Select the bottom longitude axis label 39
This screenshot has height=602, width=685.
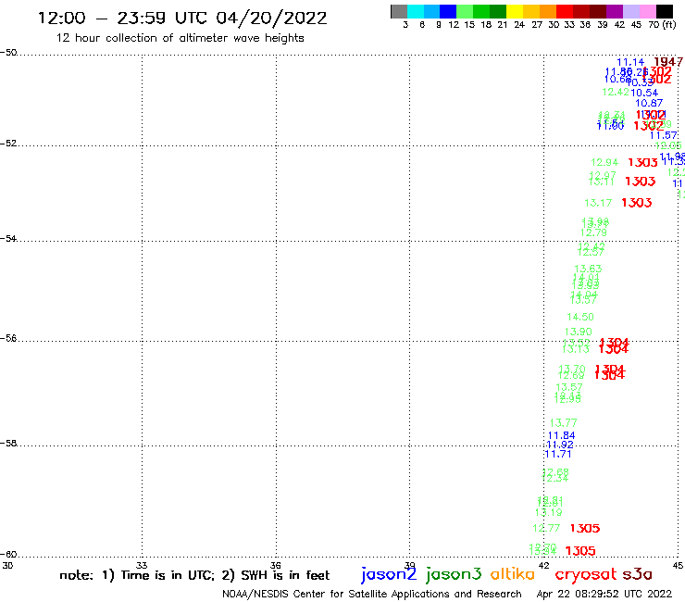tap(410, 566)
